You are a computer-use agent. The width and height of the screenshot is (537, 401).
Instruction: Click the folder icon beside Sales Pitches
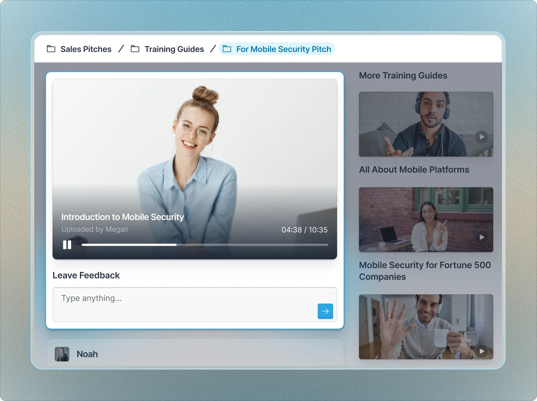click(x=51, y=49)
